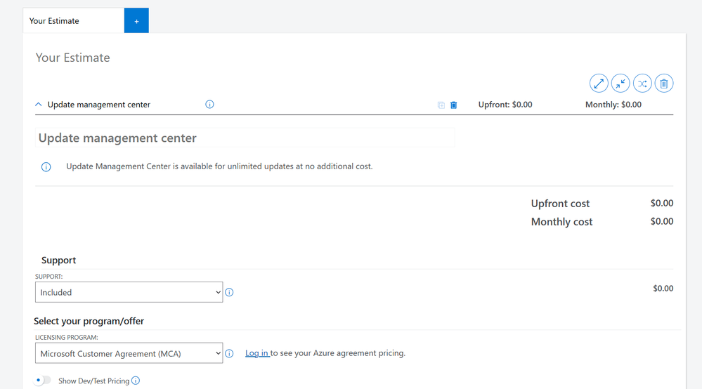Click the Upfront: $0.00 header text

[x=505, y=105]
